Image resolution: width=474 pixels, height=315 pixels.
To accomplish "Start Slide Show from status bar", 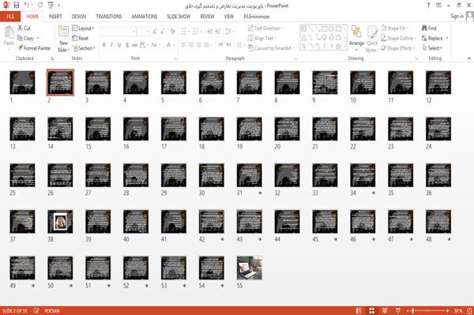I will 398,310.
